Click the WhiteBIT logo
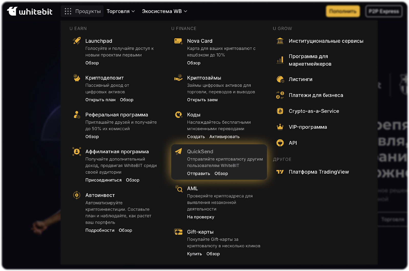Screen dimensions: 409x271 30,11
